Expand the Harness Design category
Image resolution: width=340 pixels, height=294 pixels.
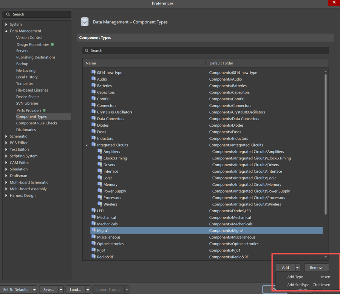coord(6,196)
